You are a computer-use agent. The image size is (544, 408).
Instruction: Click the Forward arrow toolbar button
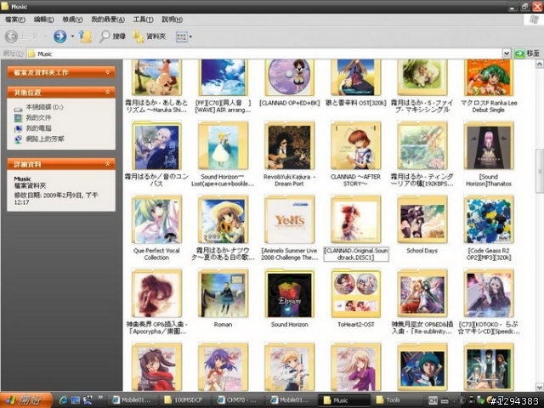click(x=60, y=36)
